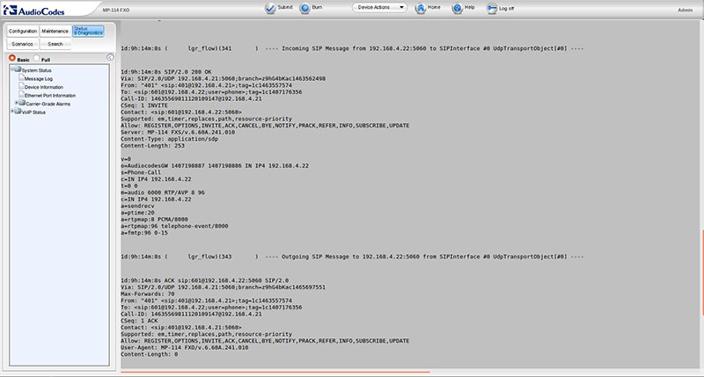This screenshot has height=377, width=704.
Task: Click the Ethernet Port Information page icon
Action: tap(21, 94)
